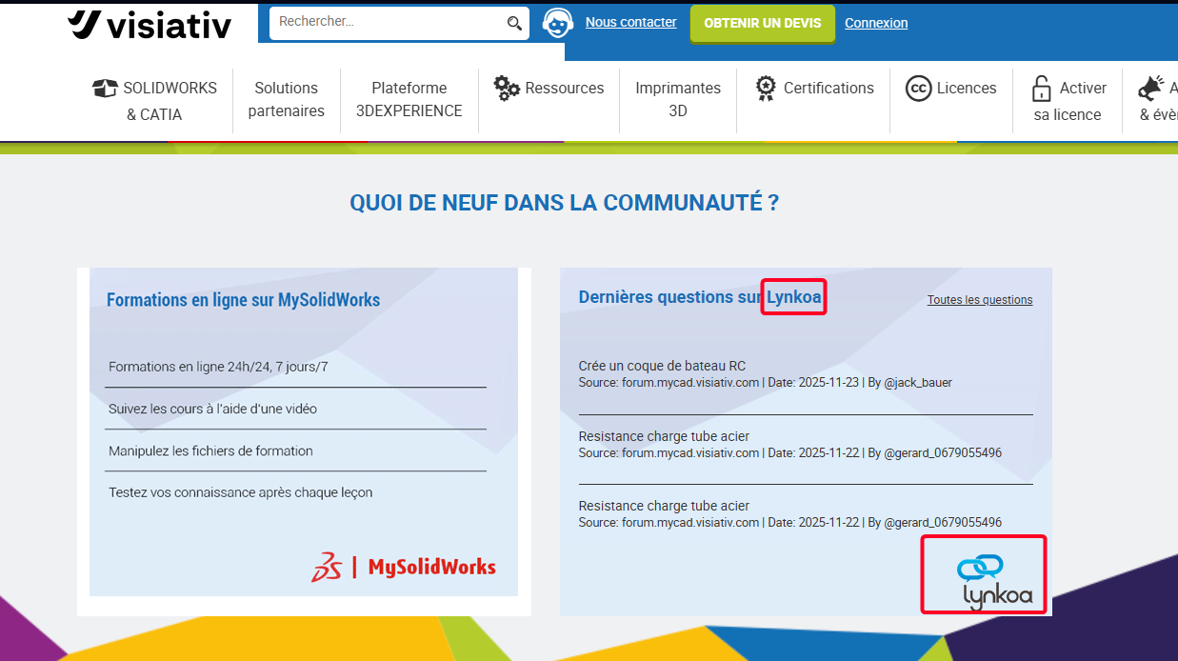The width and height of the screenshot is (1178, 661).
Task: Open Toutes les questions link
Action: pyautogui.click(x=980, y=300)
